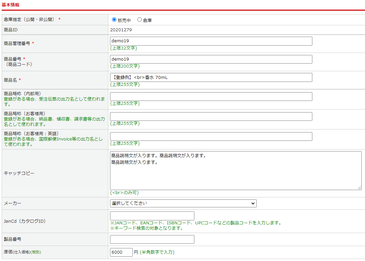Image resolution: width=365 pixels, height=261 pixels.
Task: Click the JanCd（カタログID） input field
Action: pyautogui.click(x=152, y=216)
